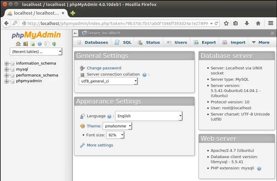This screenshot has width=277, height=181.
Task: Select the phpmyadmin database name
Action: point(29,81)
